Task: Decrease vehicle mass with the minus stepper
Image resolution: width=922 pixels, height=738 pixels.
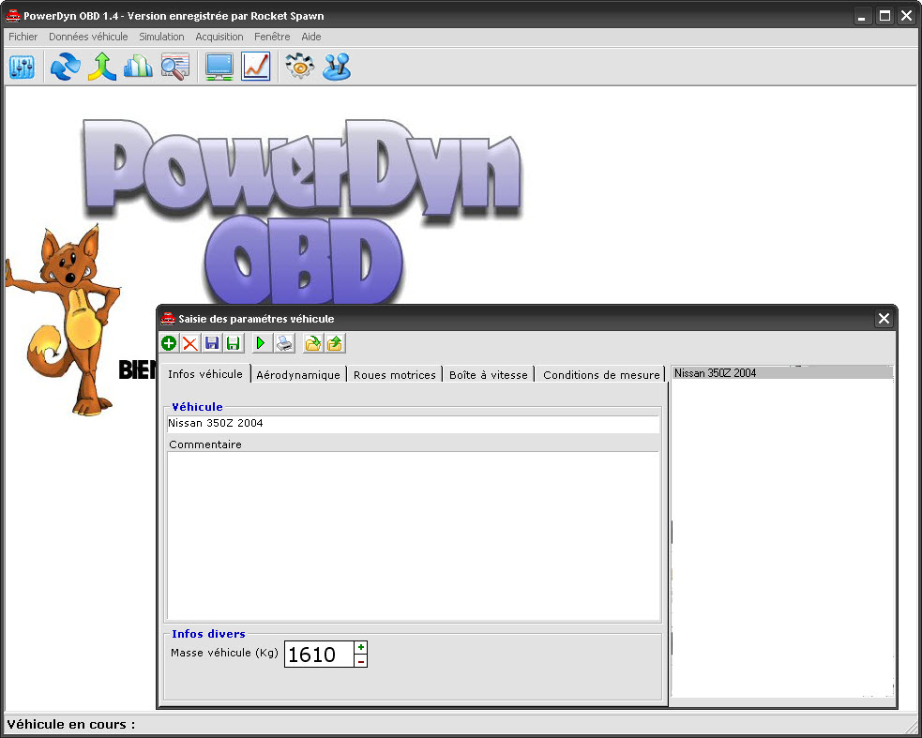Action: [361, 661]
